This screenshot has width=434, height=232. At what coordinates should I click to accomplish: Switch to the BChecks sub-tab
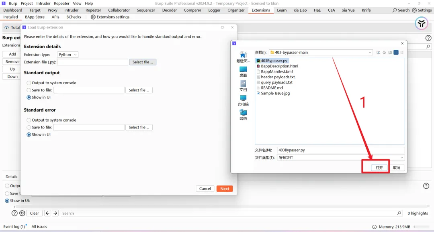pos(74,17)
